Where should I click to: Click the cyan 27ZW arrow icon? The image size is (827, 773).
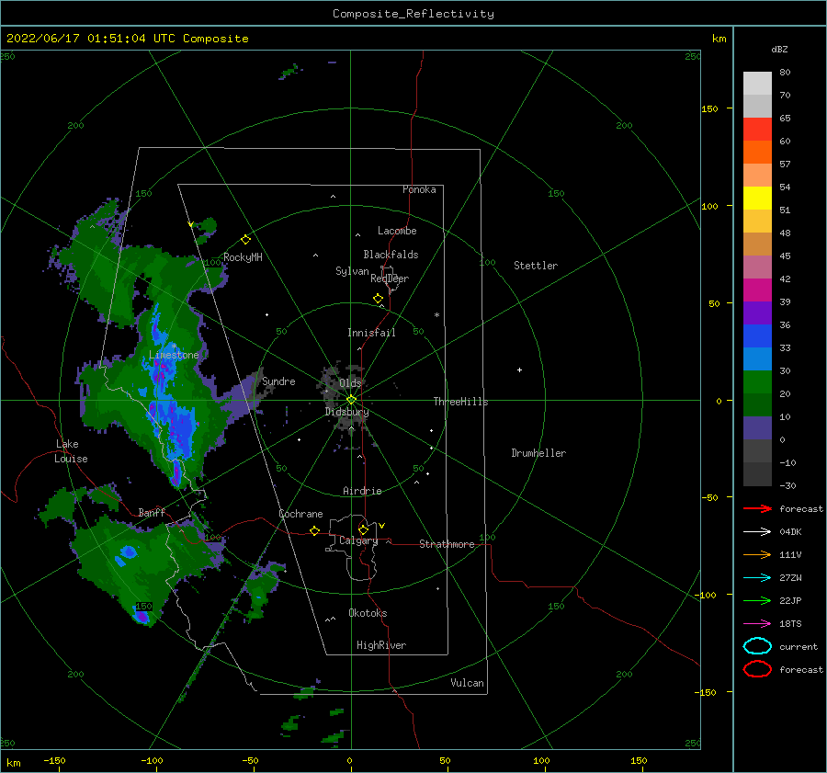[757, 578]
